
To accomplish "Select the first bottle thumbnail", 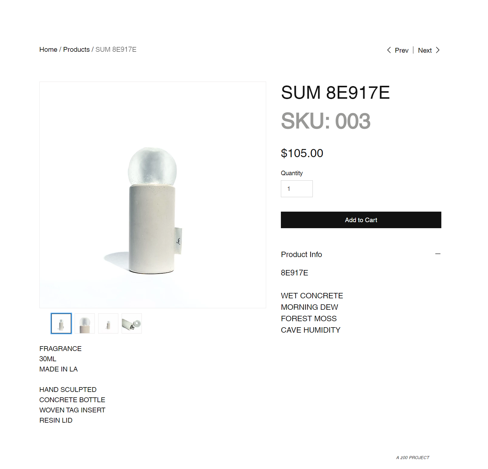I will click(61, 324).
